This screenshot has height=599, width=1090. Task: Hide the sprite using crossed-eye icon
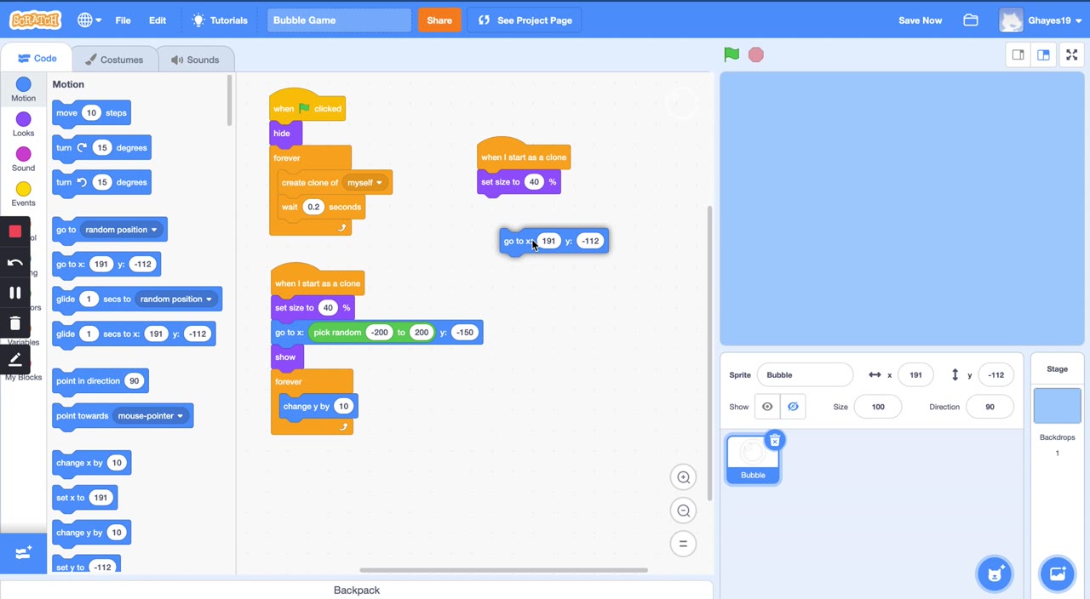(793, 407)
